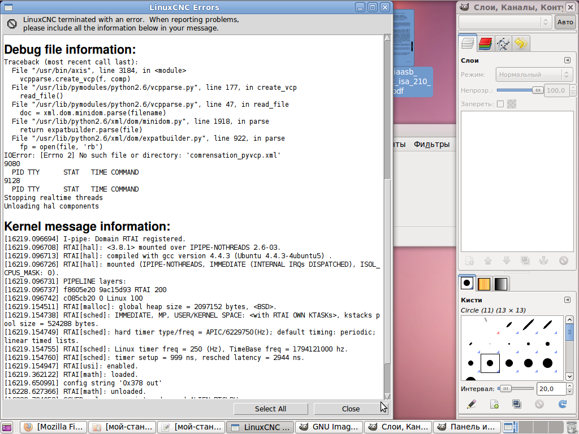The width and height of the screenshot is (579, 434).
Task: Switch to the Layers tab icon in GIMP dock
Action: (467, 44)
